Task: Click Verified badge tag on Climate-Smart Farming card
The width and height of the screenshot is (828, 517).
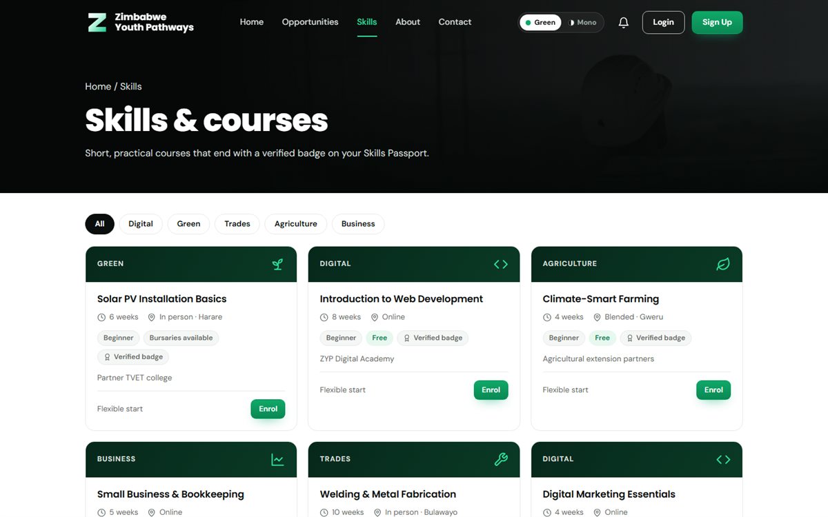Action: click(x=655, y=338)
